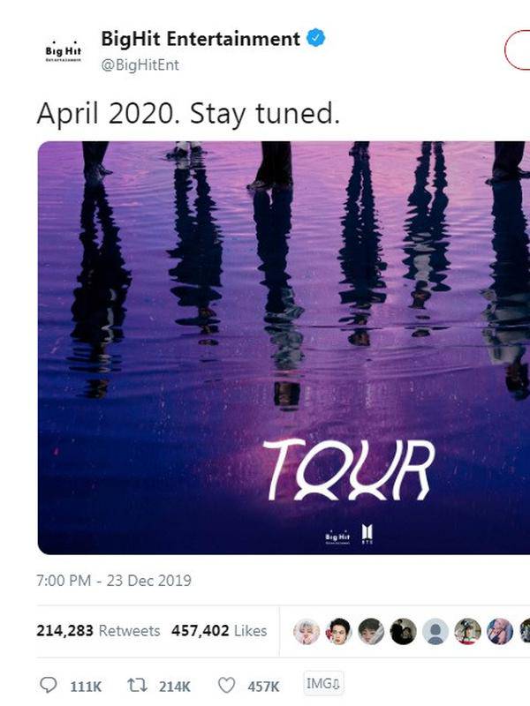Open the grey default-silhouette liker avatar
Image resolution: width=530 pixels, height=706 pixels.
[x=435, y=631]
